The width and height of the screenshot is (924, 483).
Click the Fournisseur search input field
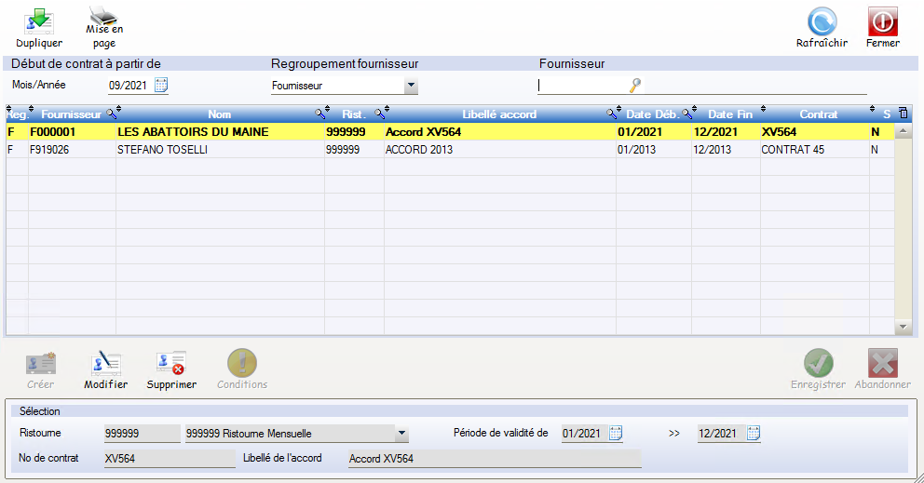click(581, 86)
